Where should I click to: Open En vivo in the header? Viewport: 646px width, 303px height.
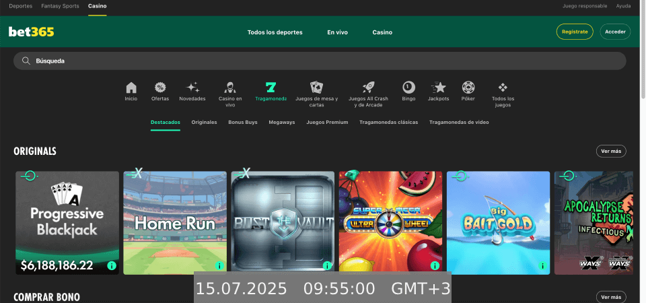click(337, 32)
